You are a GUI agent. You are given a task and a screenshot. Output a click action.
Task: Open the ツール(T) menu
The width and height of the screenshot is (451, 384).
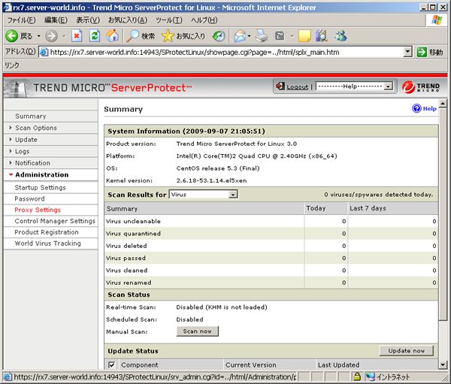click(x=168, y=20)
